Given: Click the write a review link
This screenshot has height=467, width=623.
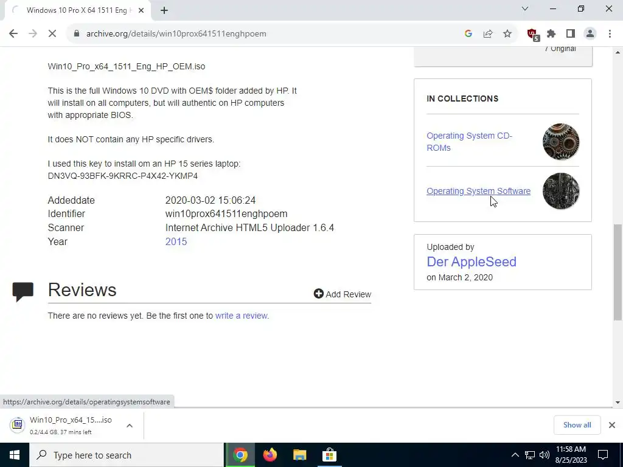Looking at the screenshot, I should (x=241, y=316).
